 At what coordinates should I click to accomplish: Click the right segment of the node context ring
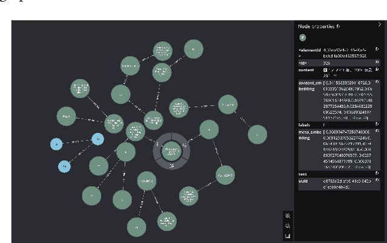186,146
